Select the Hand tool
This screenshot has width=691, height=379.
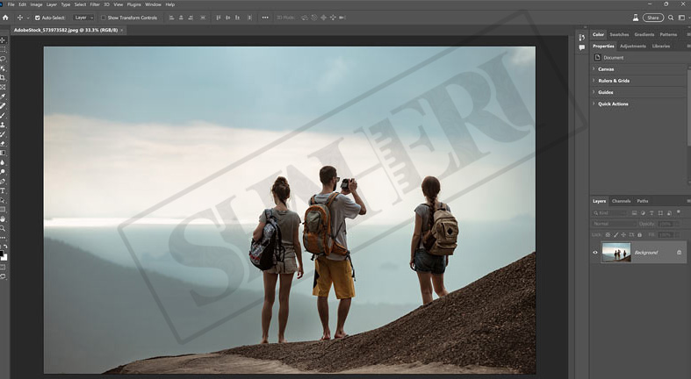pyautogui.click(x=4, y=218)
